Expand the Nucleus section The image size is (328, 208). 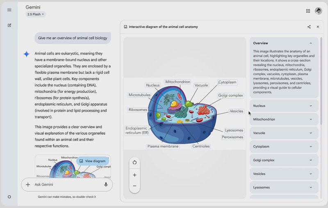pos(284,106)
